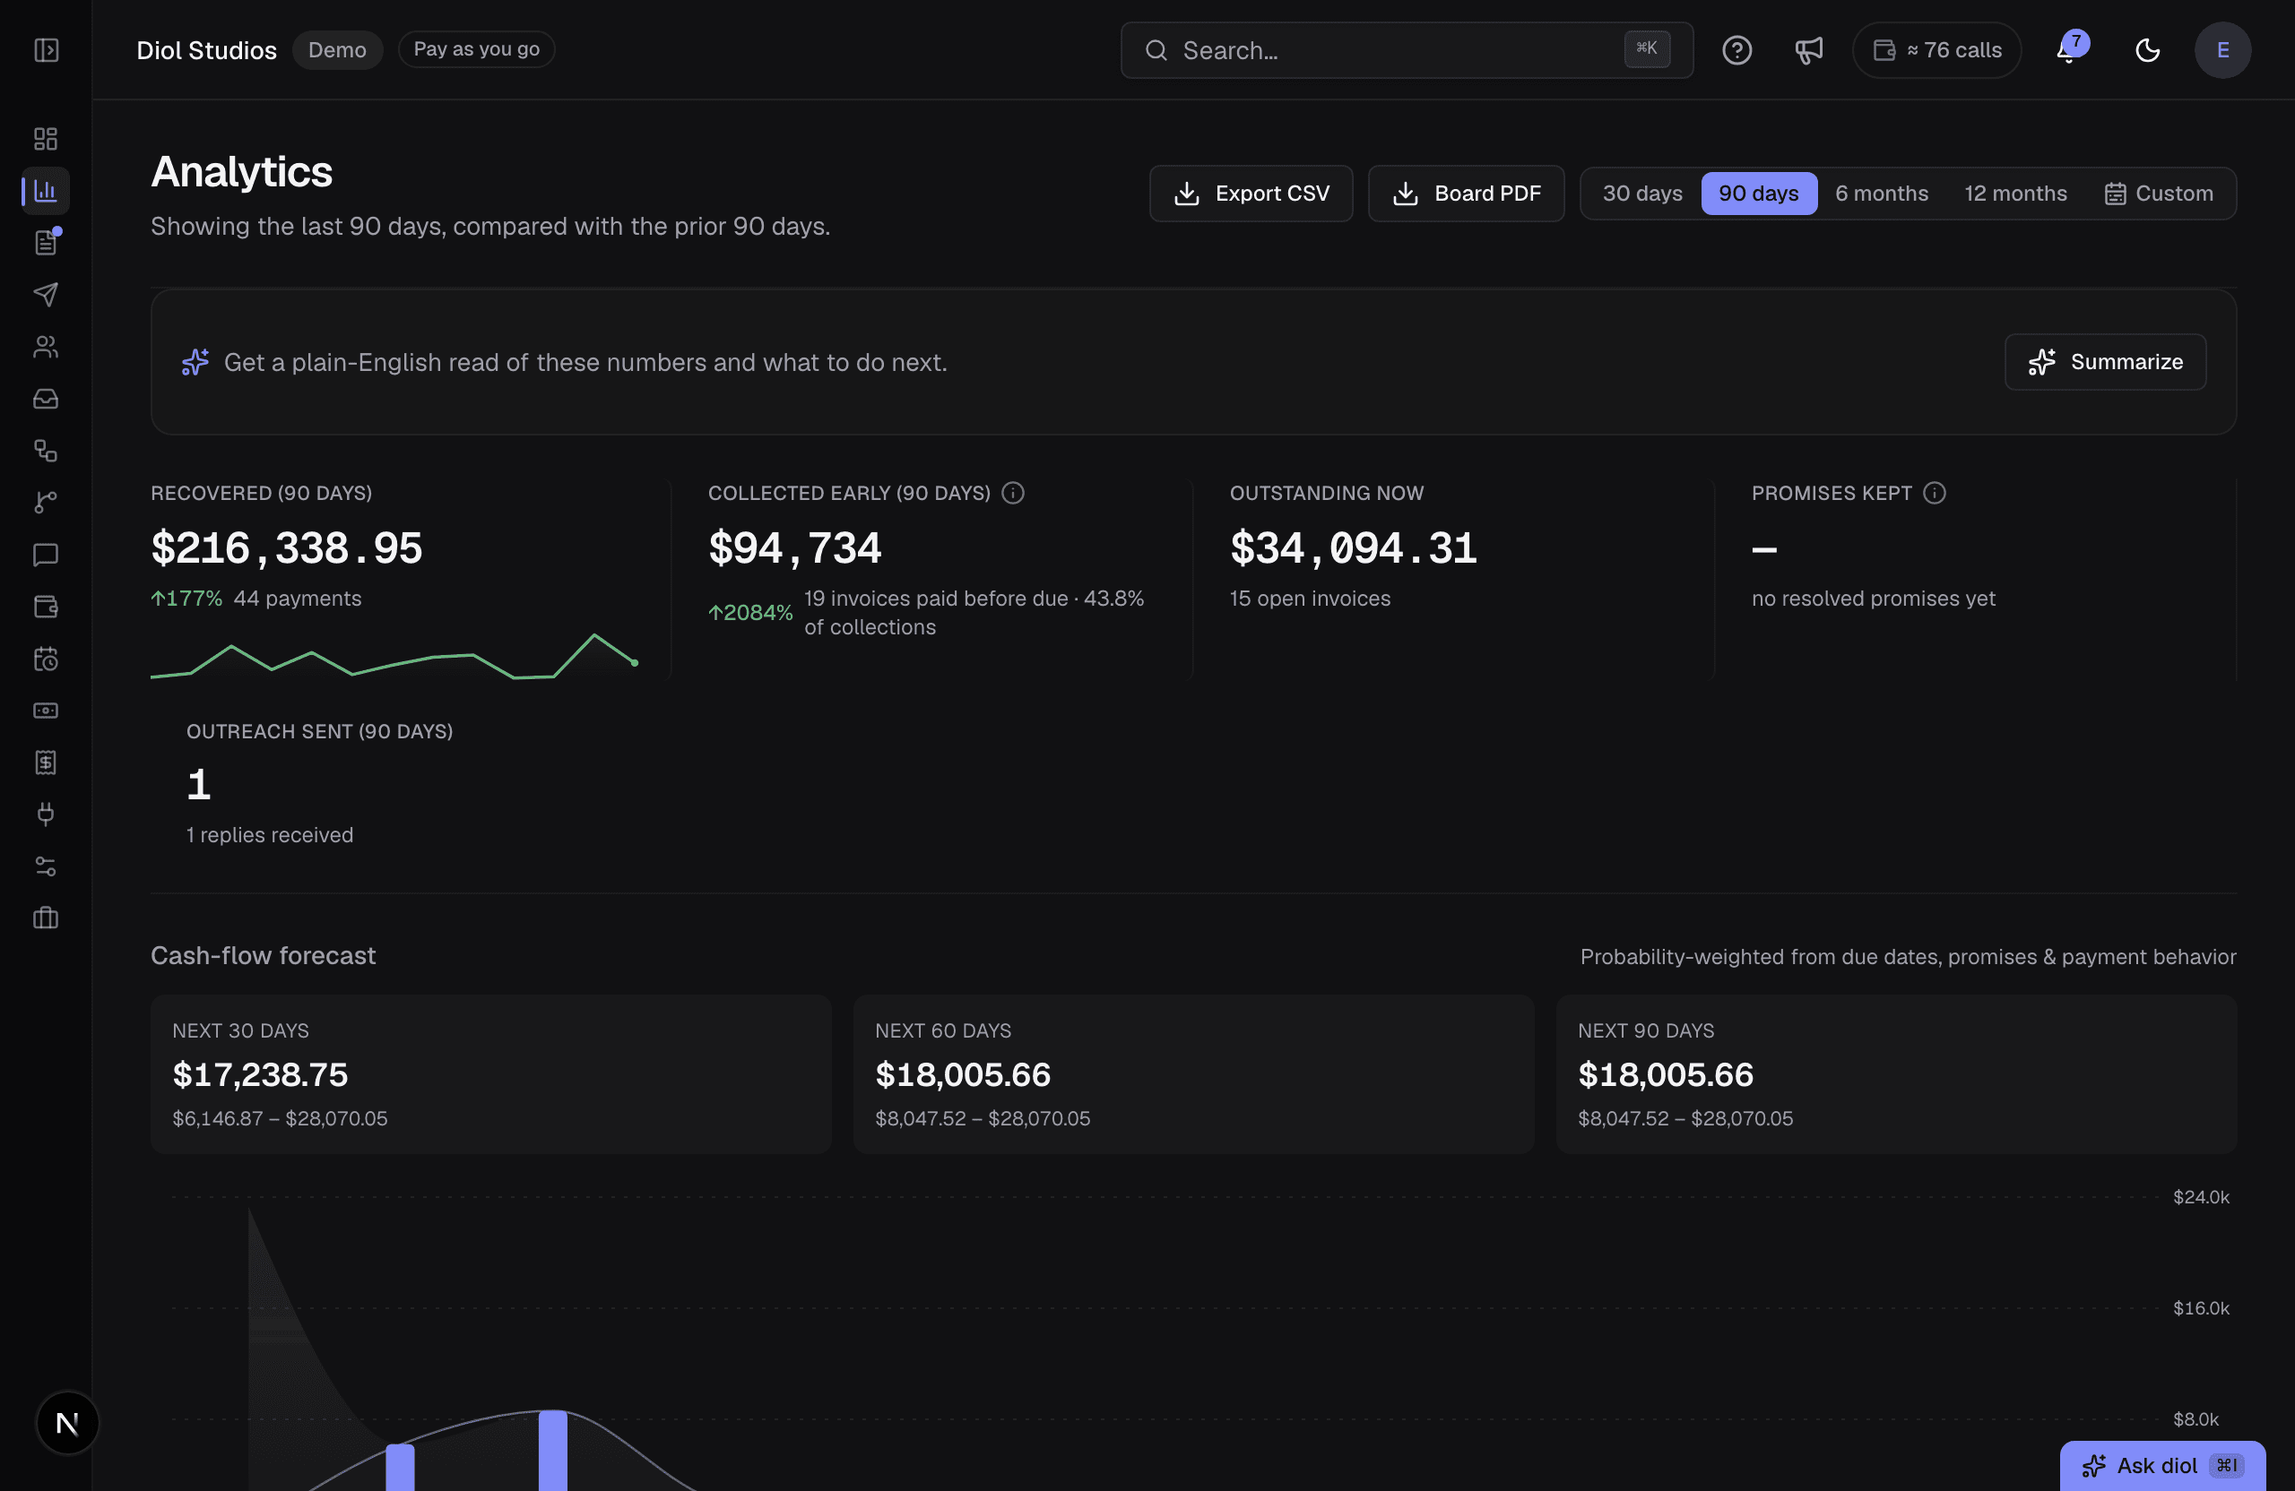
Task: Click the Pay as you go badge
Action: (476, 49)
